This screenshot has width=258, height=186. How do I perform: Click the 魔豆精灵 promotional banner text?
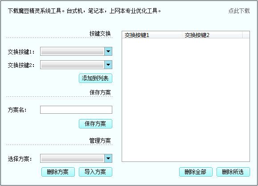[84, 11]
